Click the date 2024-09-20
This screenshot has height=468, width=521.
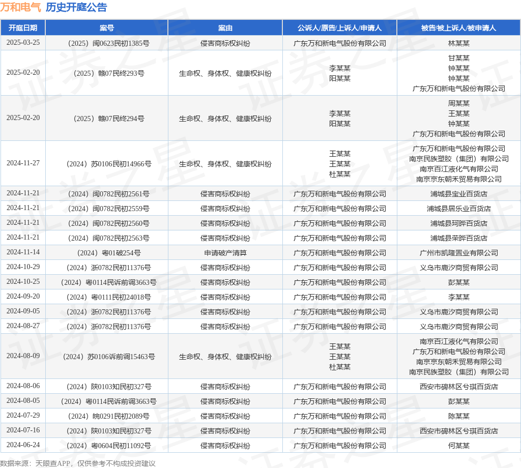coord(23,297)
